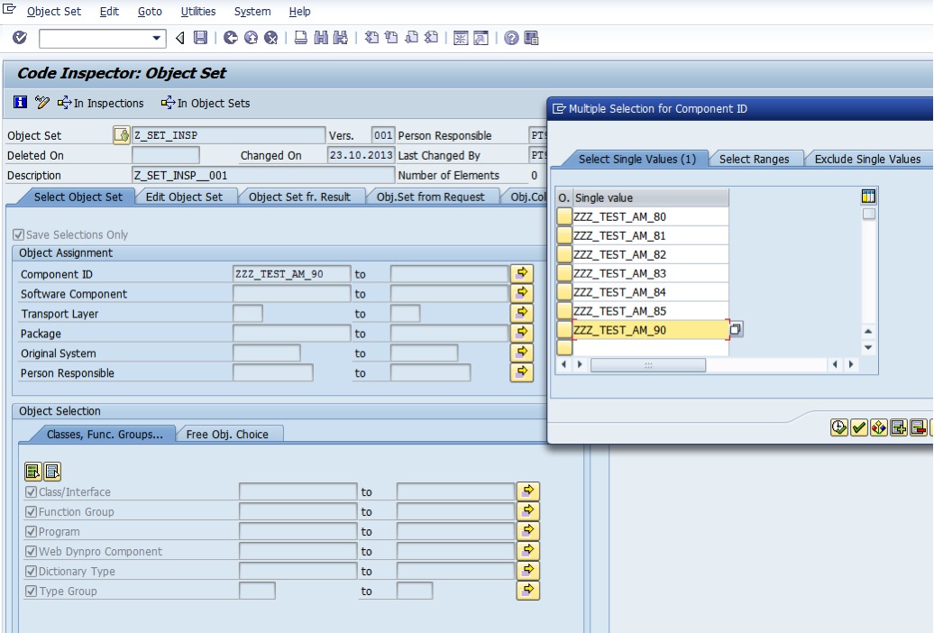This screenshot has width=934, height=633.
Task: Click the icon button beside Object Set name
Action: click(121, 135)
